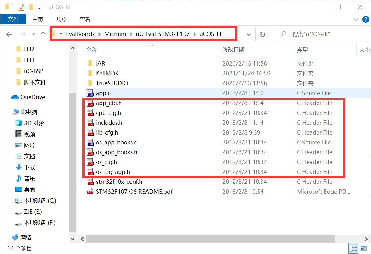Image resolution: width=371 pixels, height=254 pixels.
Task: Open 本地磁盘 (C:) in the navigation pane
Action: pyautogui.click(x=40, y=200)
